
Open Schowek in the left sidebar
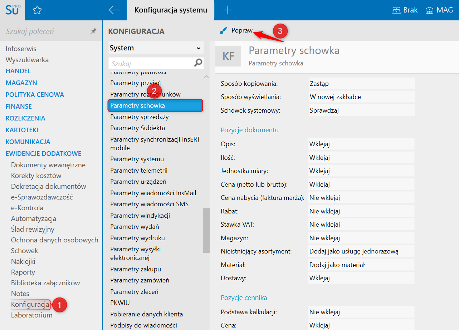24,251
